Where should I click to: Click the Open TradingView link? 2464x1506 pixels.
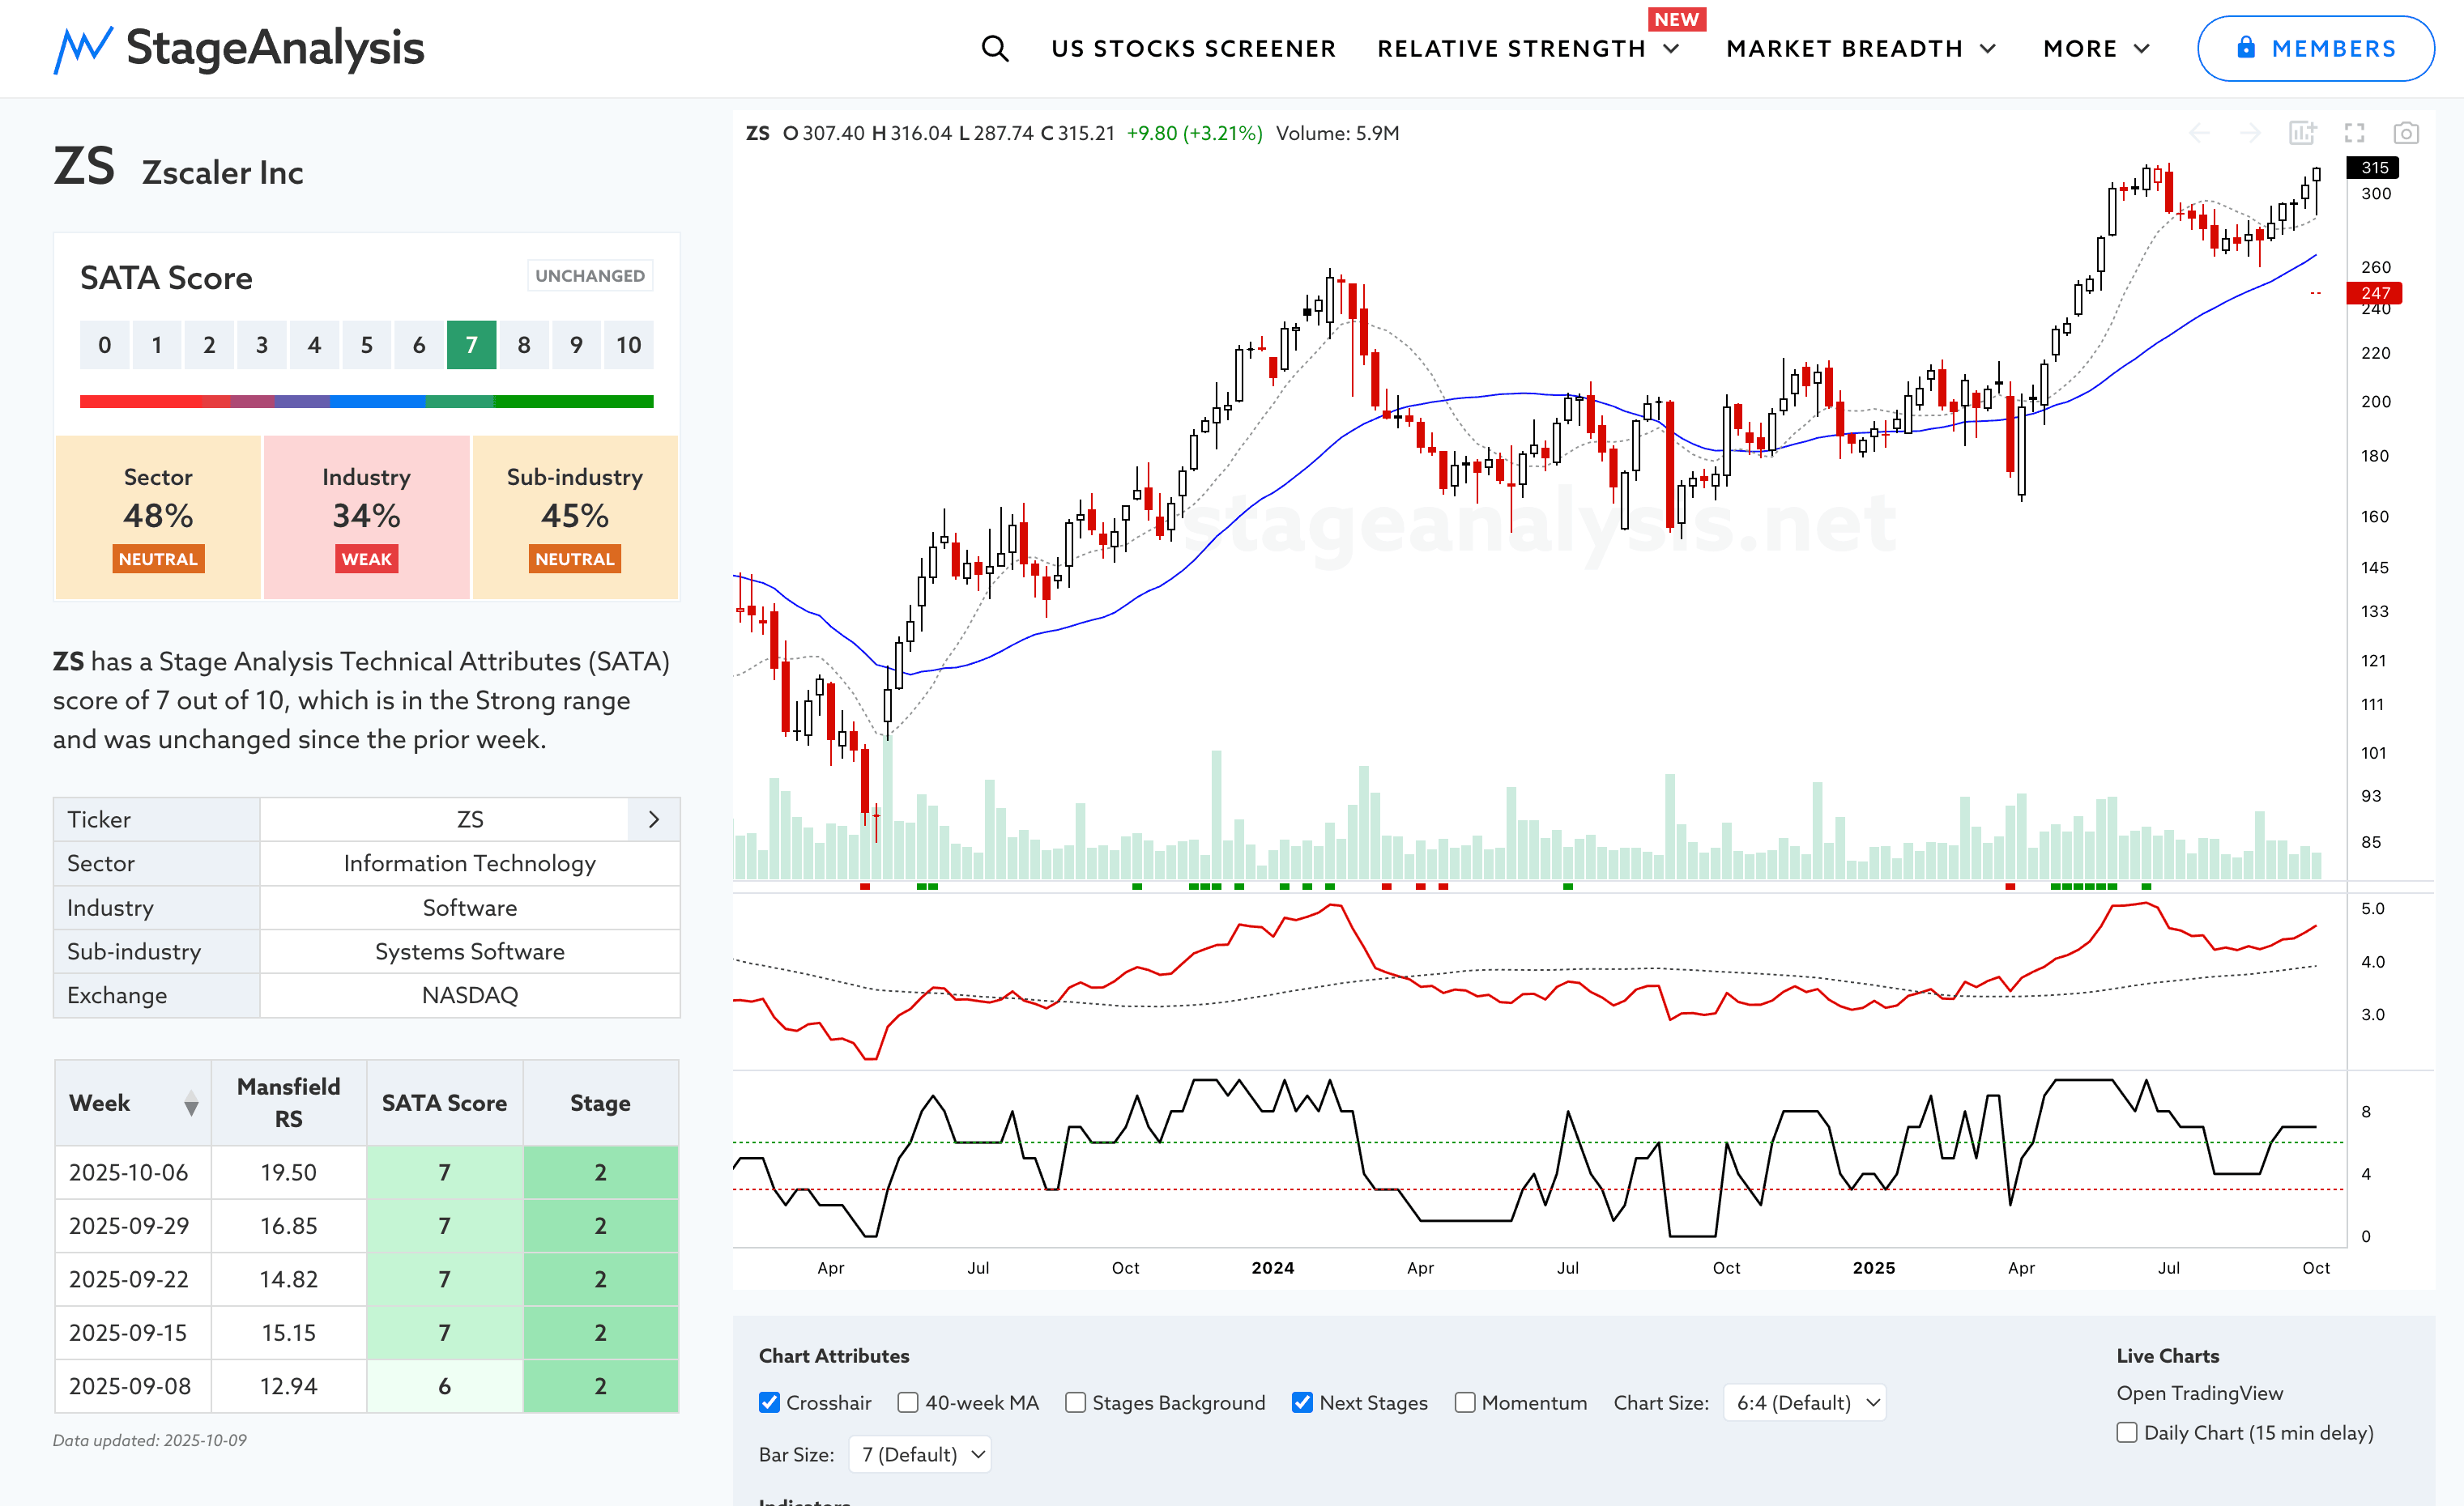[x=2199, y=1393]
